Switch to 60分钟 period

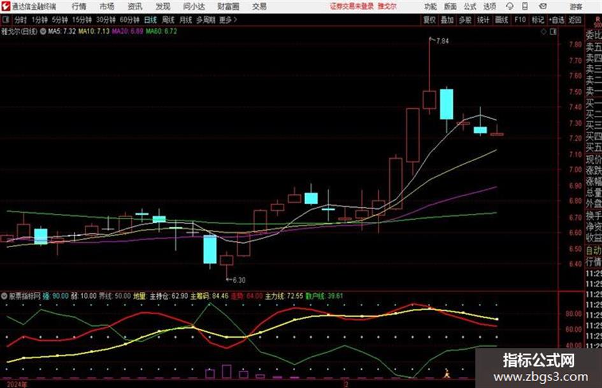(130, 20)
